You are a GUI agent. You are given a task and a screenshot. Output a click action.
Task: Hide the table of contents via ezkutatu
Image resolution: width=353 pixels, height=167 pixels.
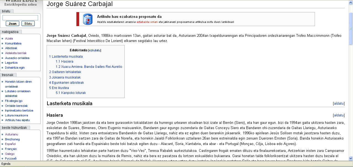click(95, 51)
